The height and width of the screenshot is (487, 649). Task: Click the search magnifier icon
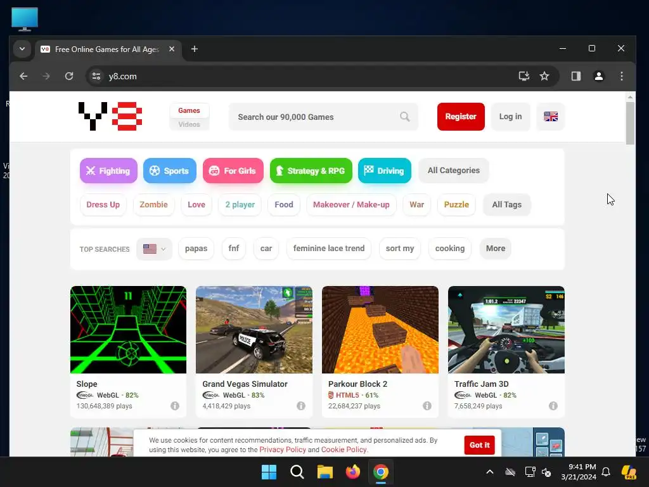[405, 117]
